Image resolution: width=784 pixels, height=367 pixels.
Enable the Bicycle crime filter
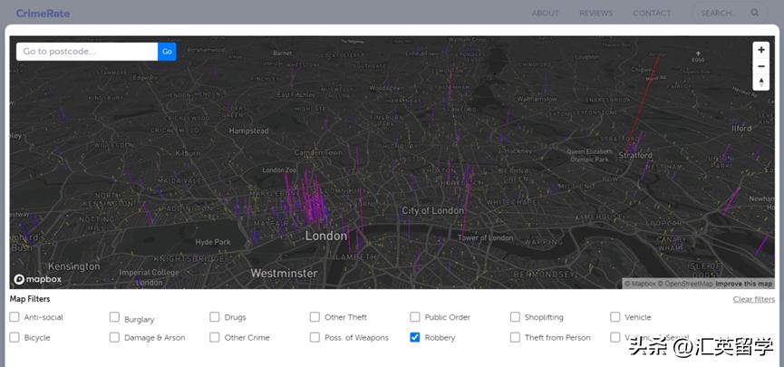[15, 337]
